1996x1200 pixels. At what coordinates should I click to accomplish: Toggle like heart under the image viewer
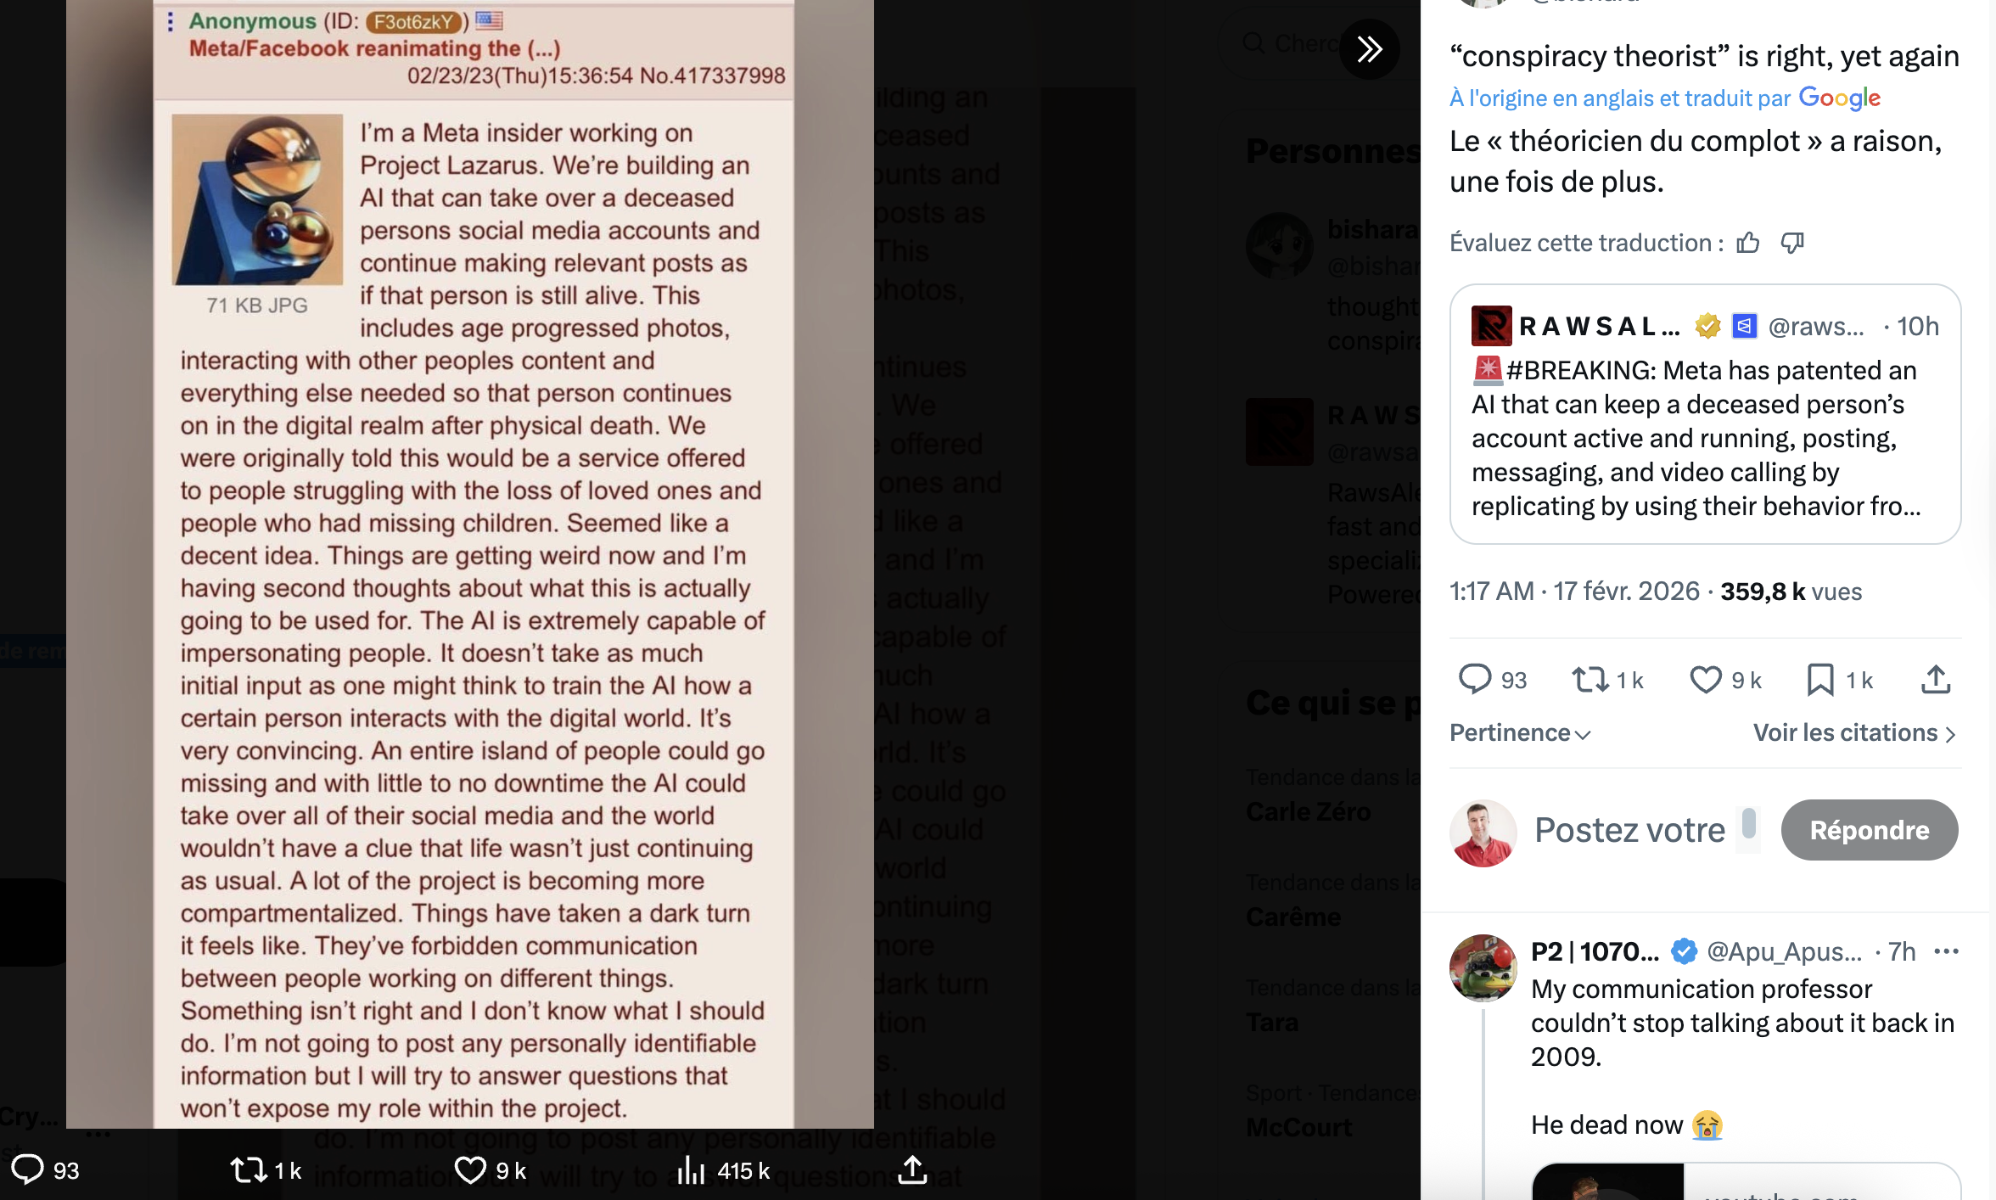(470, 1170)
